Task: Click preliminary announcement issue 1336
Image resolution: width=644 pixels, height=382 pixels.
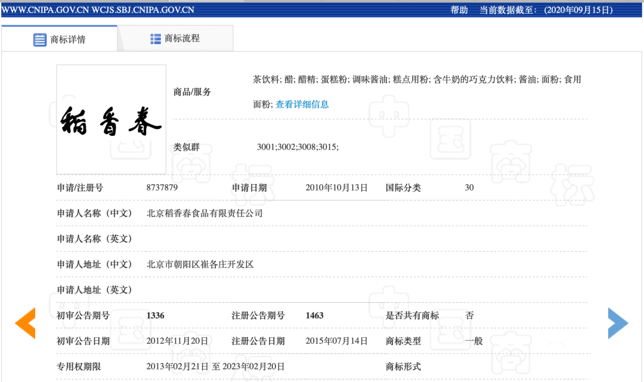Action: tap(155, 315)
